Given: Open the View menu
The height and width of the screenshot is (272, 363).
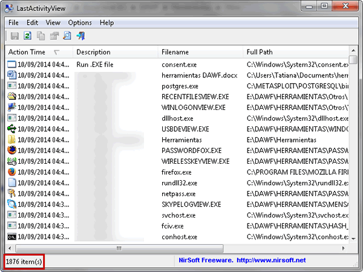Looking at the screenshot, I should tap(53, 23).
